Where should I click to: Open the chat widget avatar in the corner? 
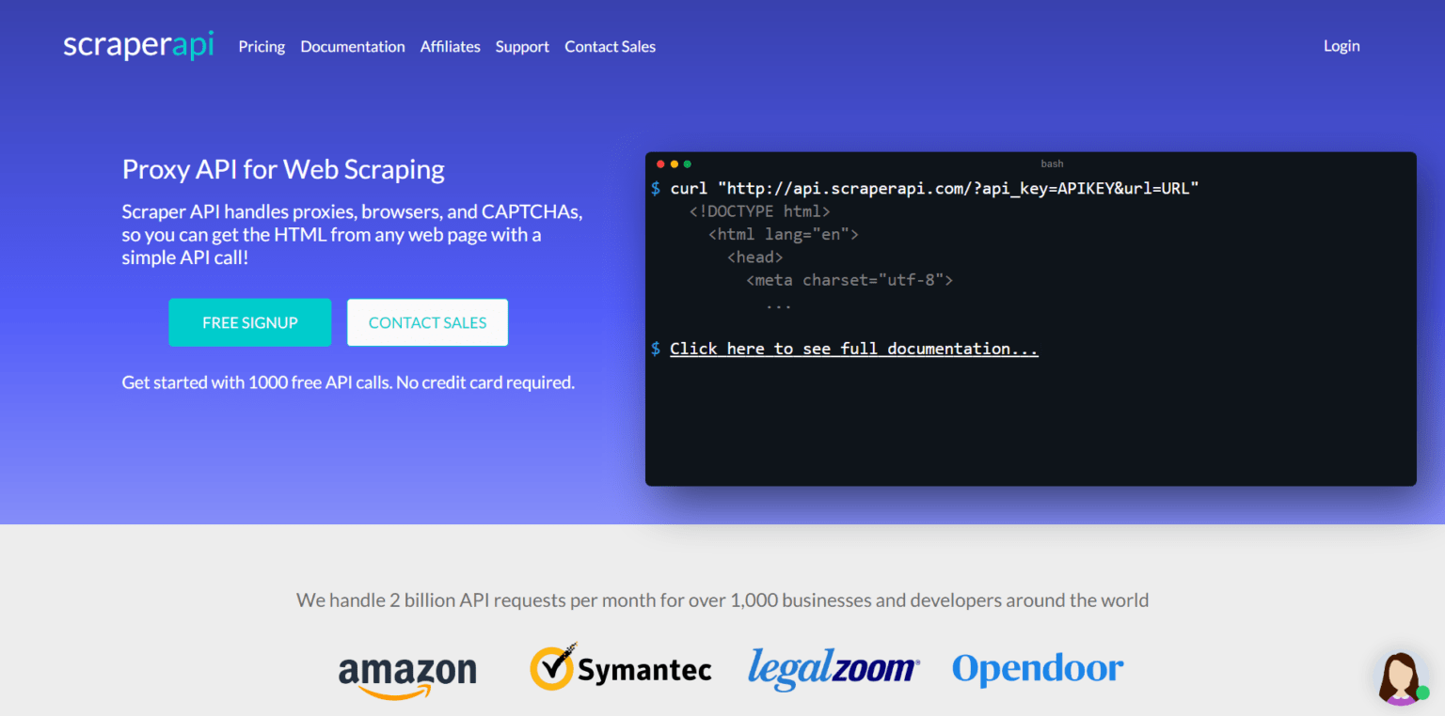click(x=1401, y=678)
